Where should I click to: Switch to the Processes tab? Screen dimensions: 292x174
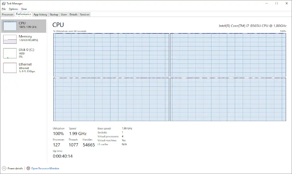pos(7,15)
